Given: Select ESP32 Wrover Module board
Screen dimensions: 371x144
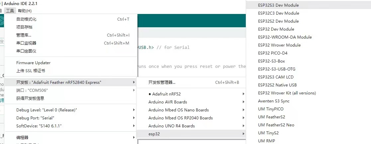Looking at the screenshot, I should (309, 45).
